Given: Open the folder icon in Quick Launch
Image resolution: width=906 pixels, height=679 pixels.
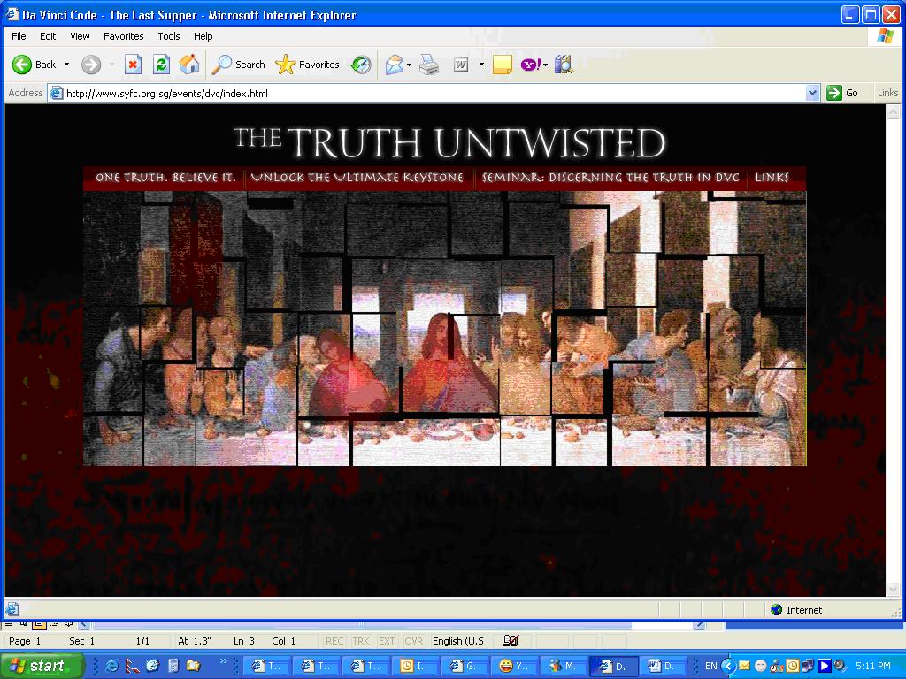Looking at the screenshot, I should tap(194, 666).
